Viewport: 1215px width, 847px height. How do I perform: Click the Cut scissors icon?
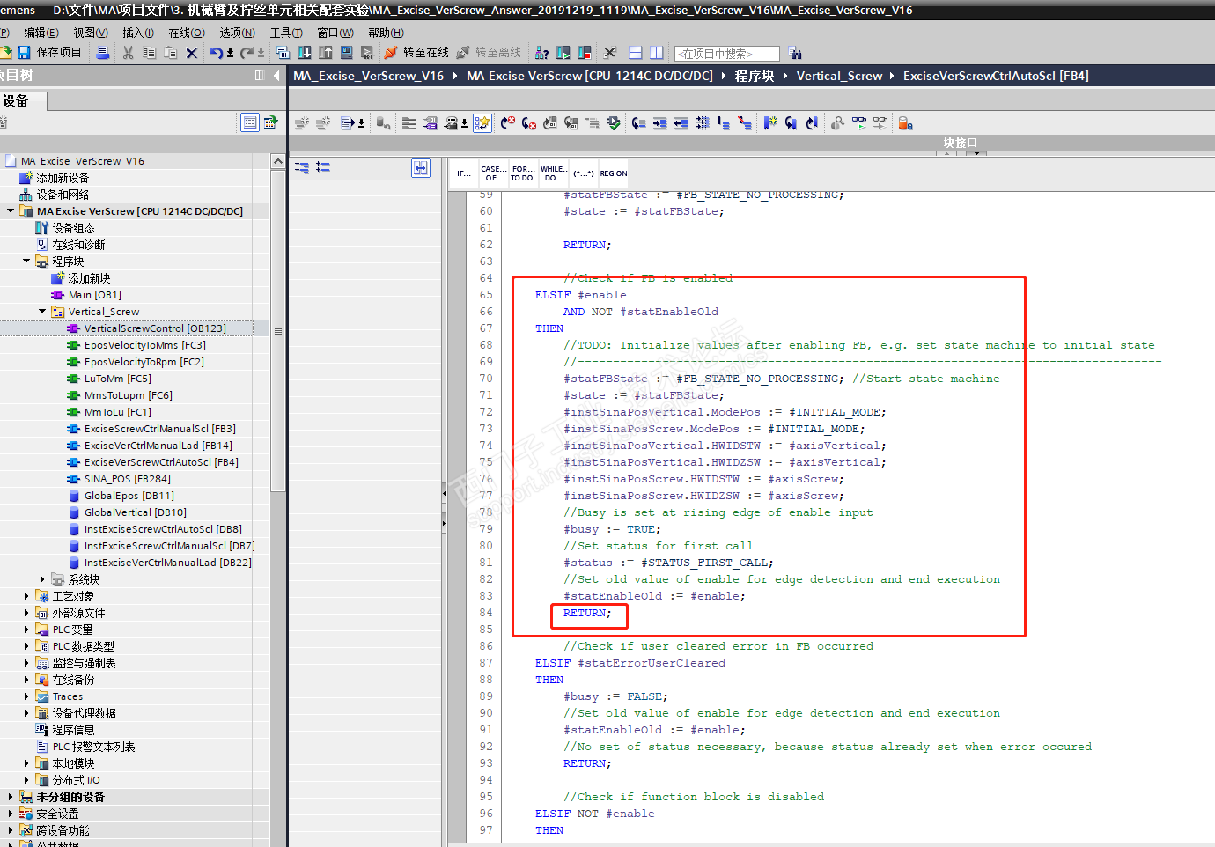[129, 53]
